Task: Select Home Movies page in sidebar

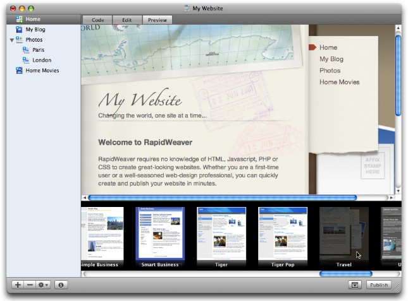Action: click(44, 70)
